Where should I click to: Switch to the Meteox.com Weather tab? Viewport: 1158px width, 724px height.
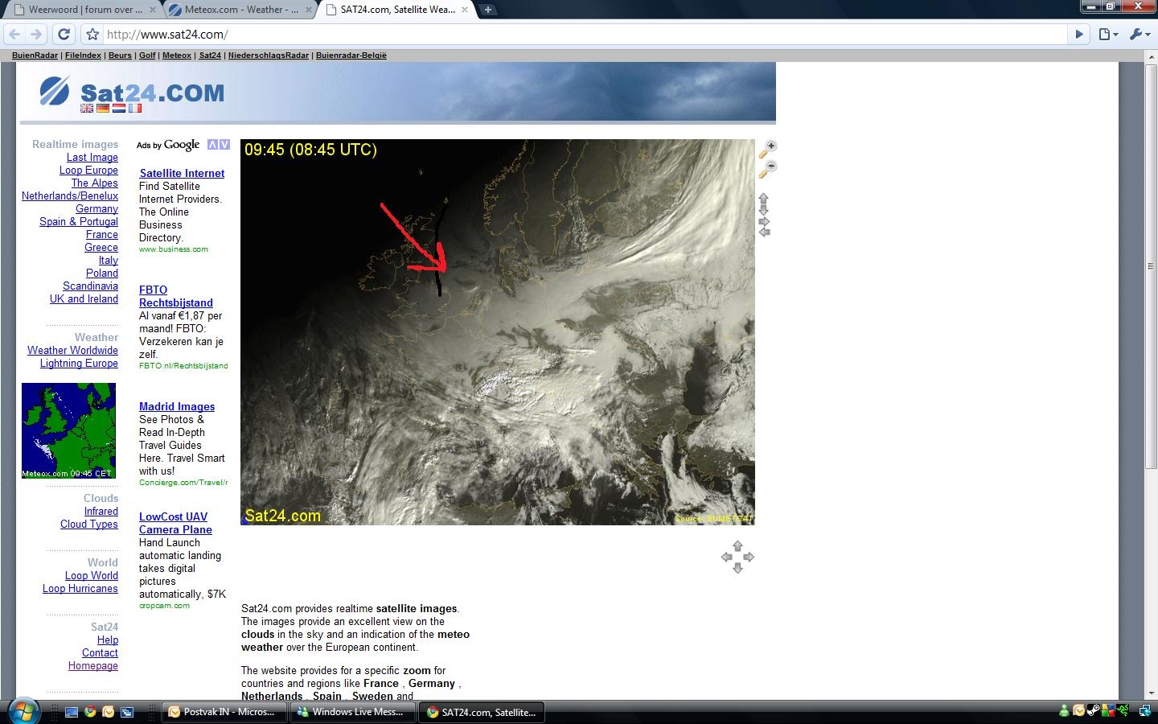point(240,10)
